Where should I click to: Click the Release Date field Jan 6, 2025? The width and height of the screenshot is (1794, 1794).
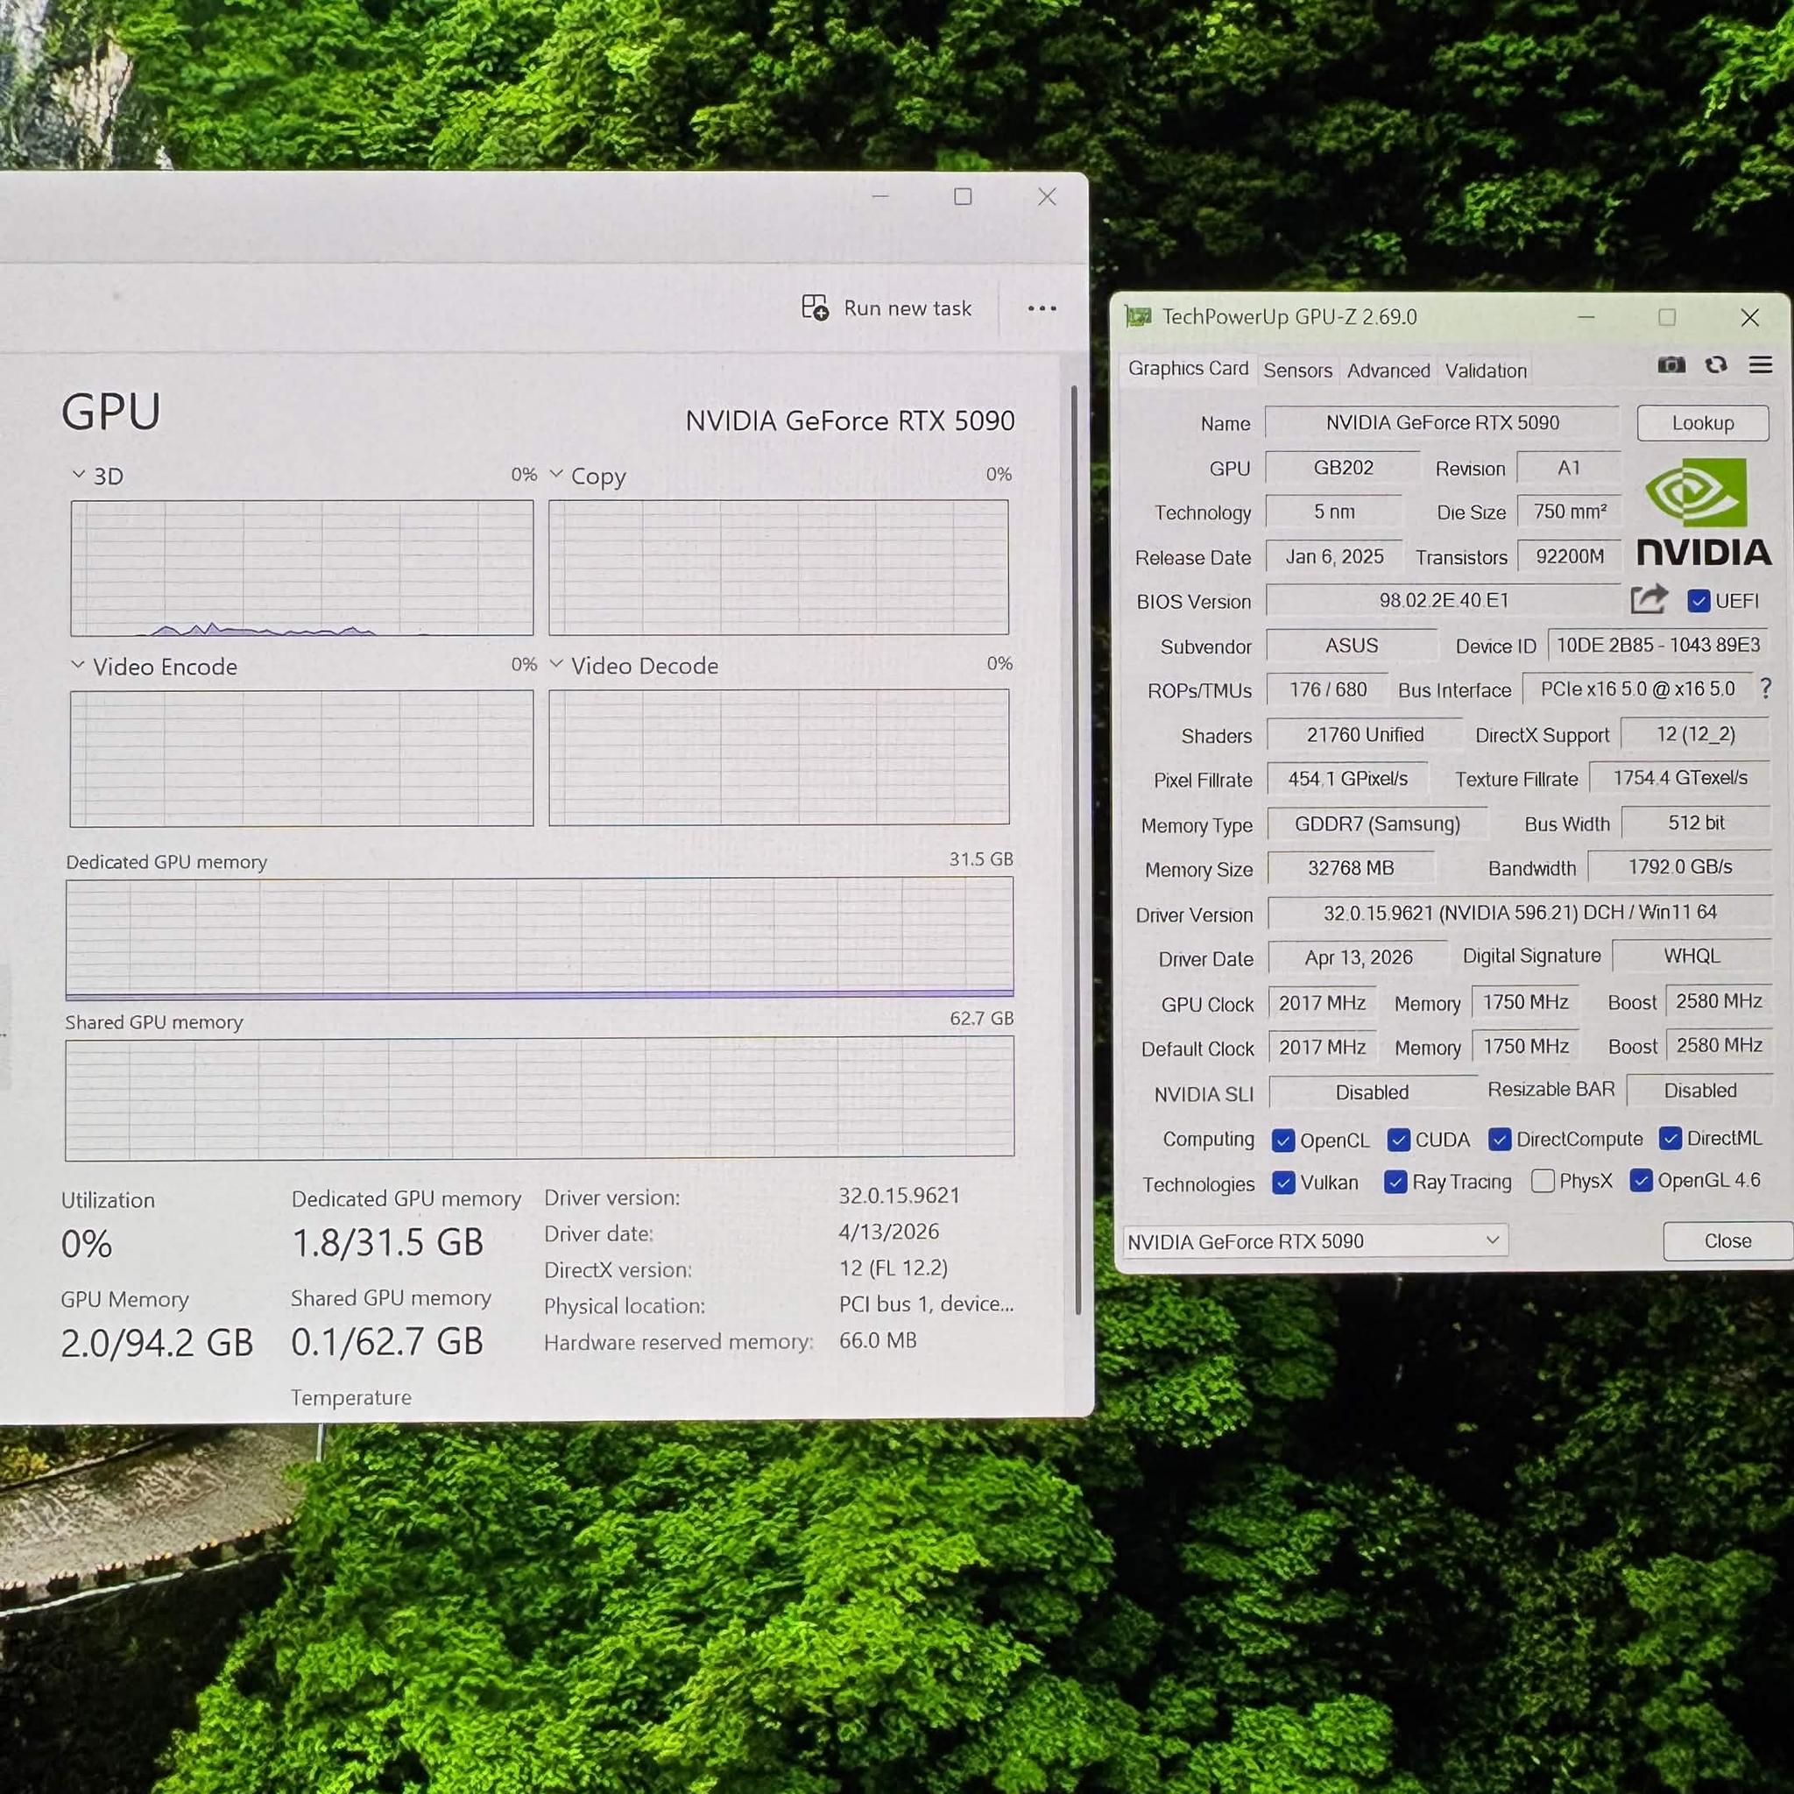[x=1334, y=556]
